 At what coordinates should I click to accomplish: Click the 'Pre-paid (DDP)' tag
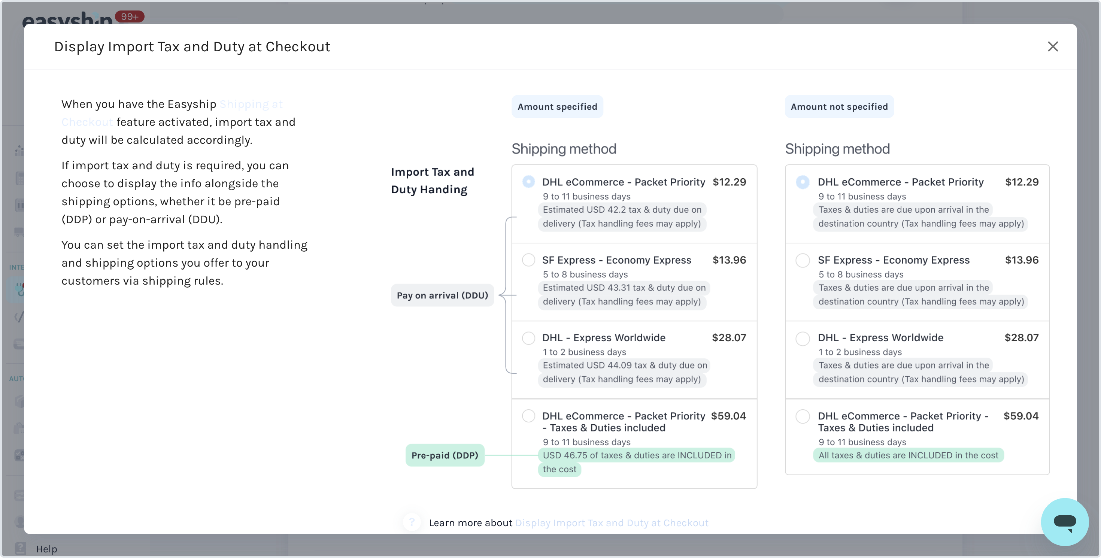pos(445,455)
